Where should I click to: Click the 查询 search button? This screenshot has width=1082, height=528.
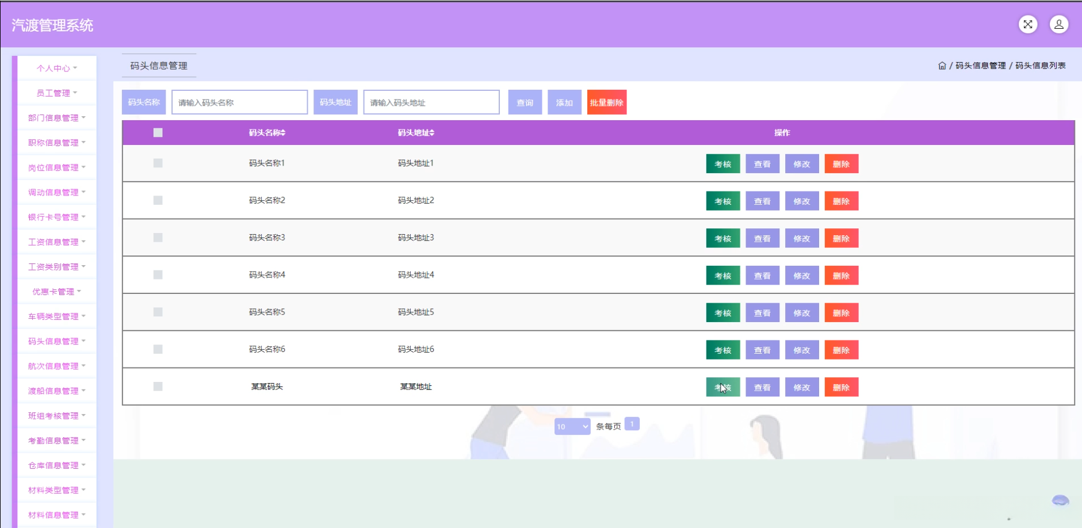[525, 102]
